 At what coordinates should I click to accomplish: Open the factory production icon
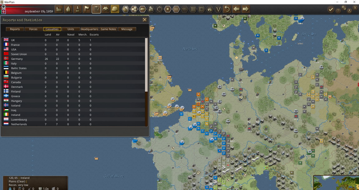[59, 9]
